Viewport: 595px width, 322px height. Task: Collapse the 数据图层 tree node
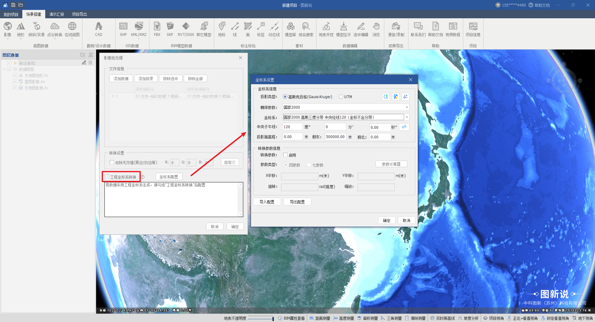(4, 69)
